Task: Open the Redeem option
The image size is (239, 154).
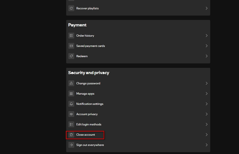Action: [x=138, y=56]
